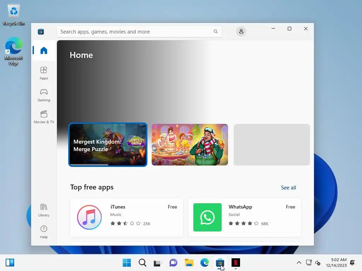Click the Microsoft Store taskbar icon
This screenshot has width=362, height=271.
coord(220,263)
